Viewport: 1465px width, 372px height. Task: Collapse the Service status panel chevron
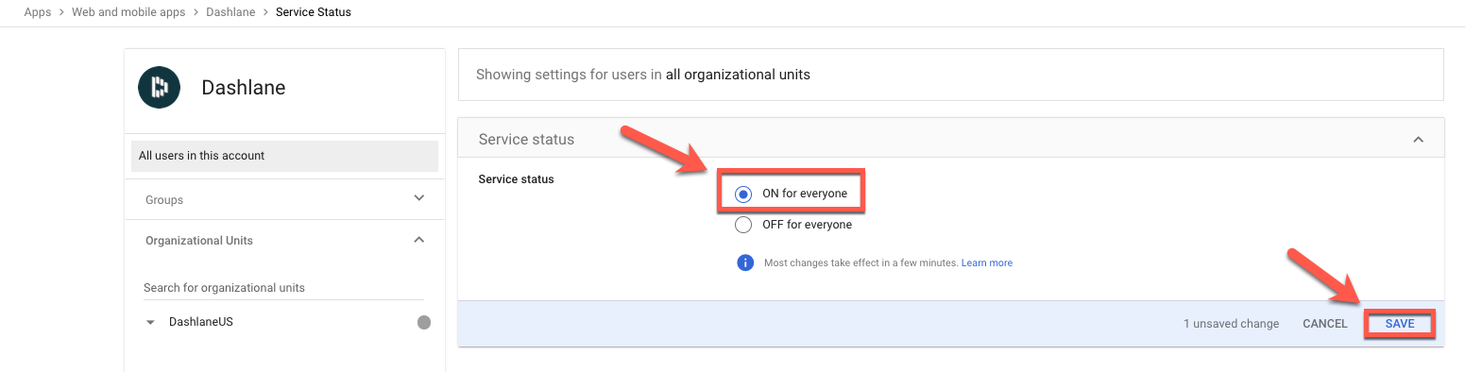pyautogui.click(x=1418, y=139)
